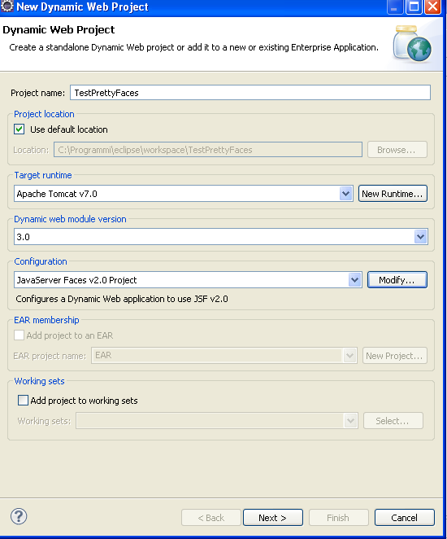Click Modify... configuration button
The image size is (447, 539).
[x=397, y=280]
